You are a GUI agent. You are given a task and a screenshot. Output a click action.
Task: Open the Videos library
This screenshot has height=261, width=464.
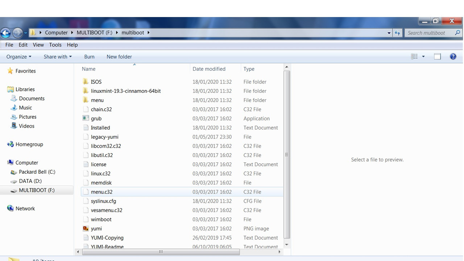(26, 126)
